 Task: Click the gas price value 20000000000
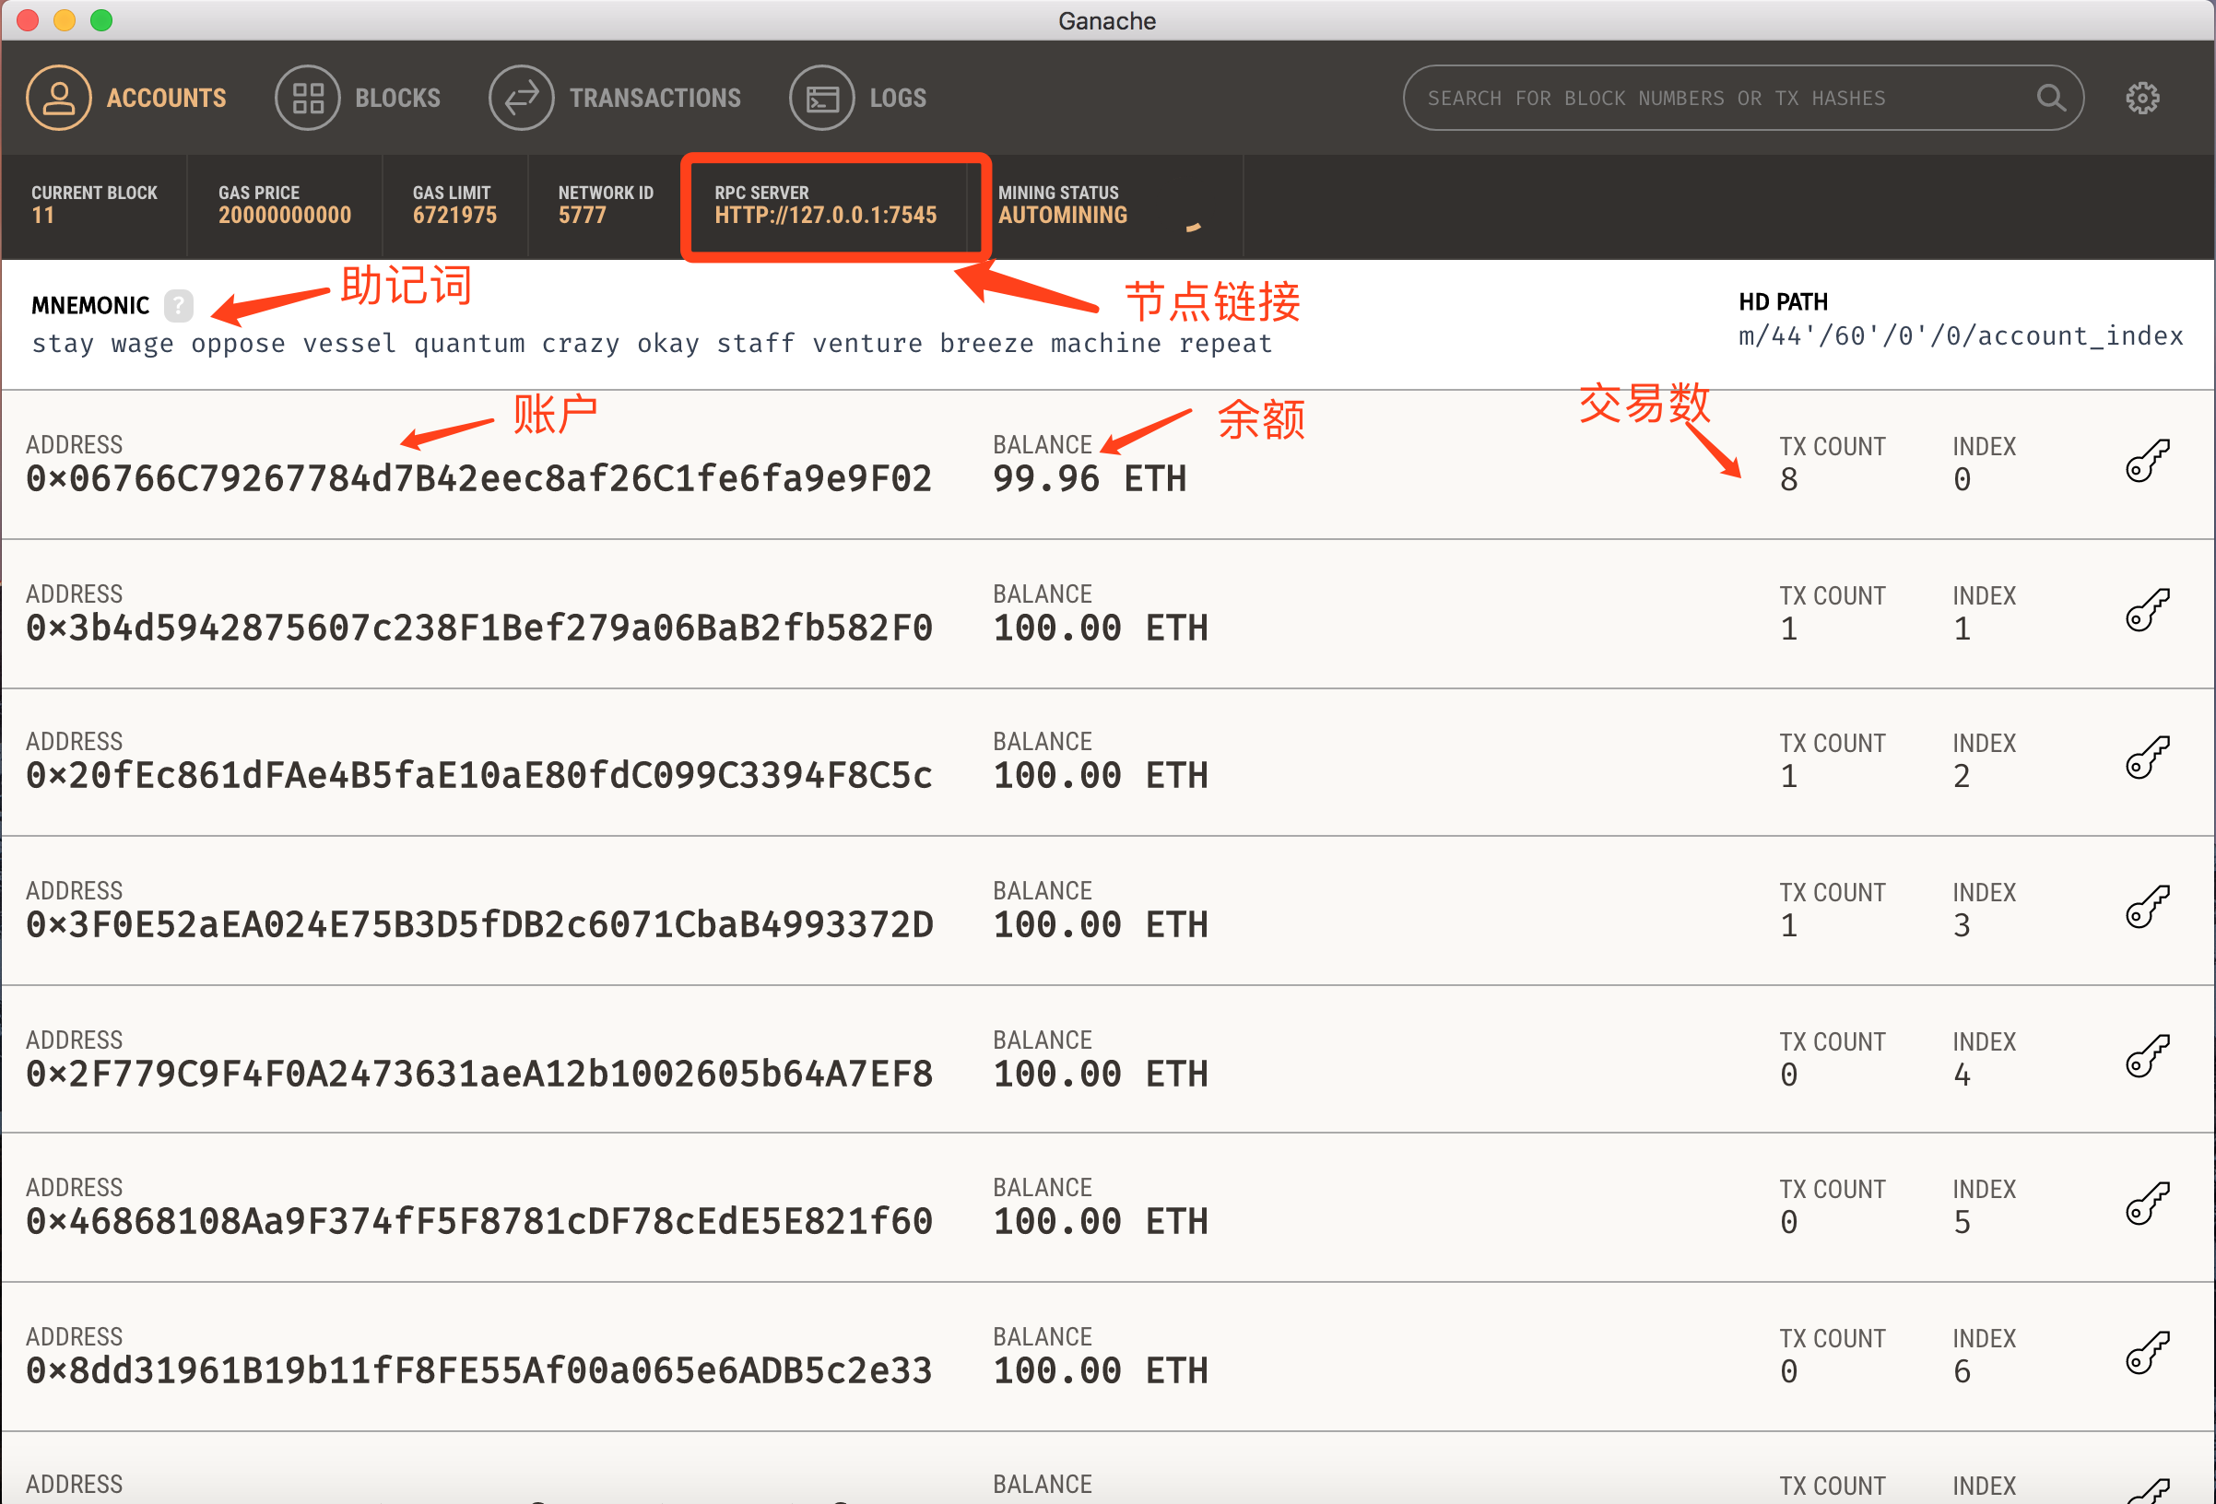[285, 216]
